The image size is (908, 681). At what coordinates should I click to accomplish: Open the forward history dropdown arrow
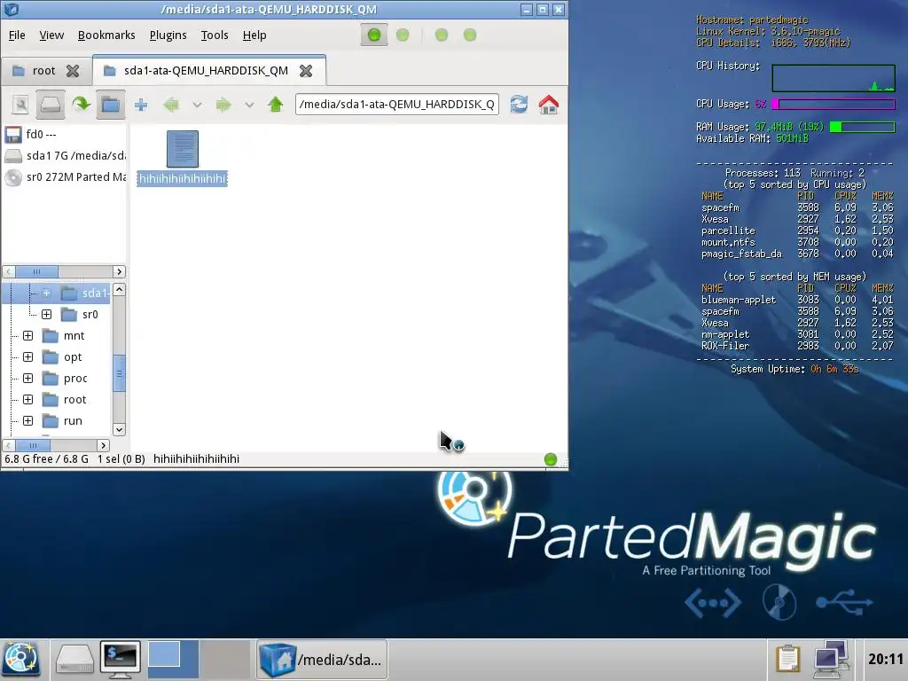coord(249,105)
